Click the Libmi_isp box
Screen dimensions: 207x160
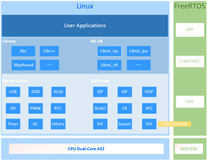pyautogui.click(x=109, y=51)
